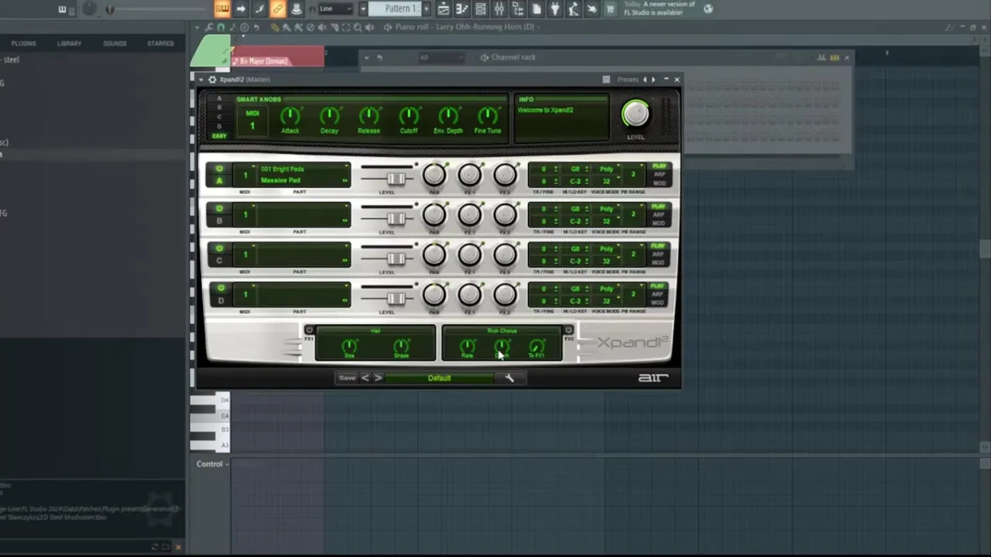Open Hall effect type selector in FX1

coord(375,331)
